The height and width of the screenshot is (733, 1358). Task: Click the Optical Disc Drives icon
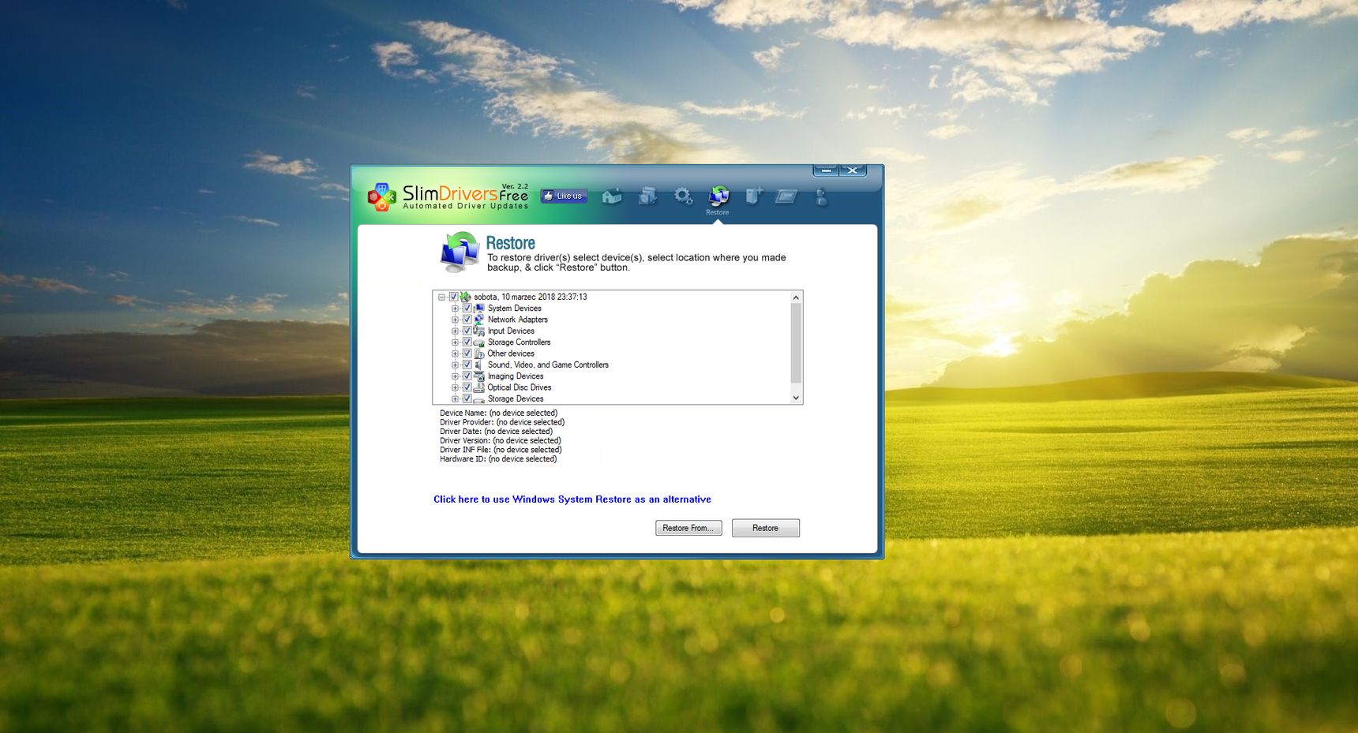click(x=479, y=387)
